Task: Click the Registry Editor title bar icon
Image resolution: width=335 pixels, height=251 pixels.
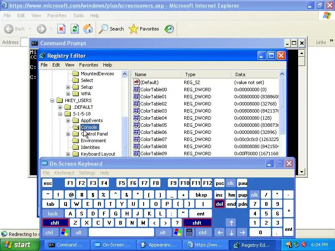Action: coord(42,56)
